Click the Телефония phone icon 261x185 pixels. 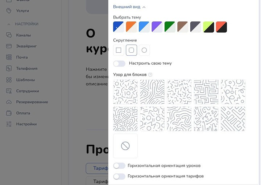(9, 68)
